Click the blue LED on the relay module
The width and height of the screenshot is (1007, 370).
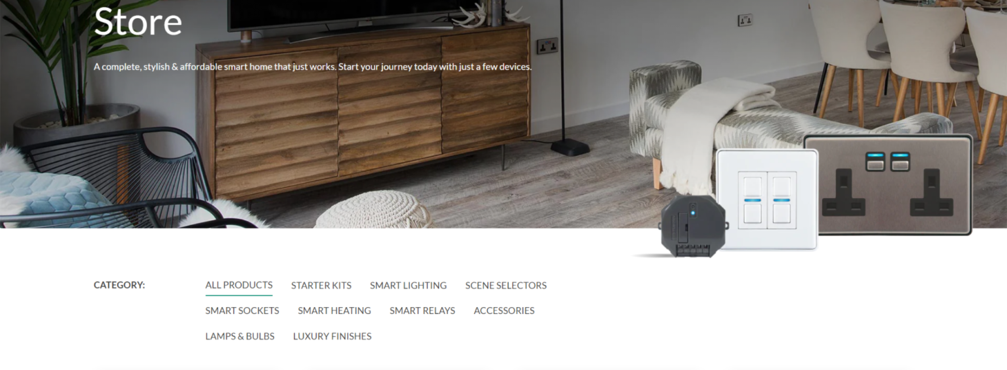[x=693, y=213]
